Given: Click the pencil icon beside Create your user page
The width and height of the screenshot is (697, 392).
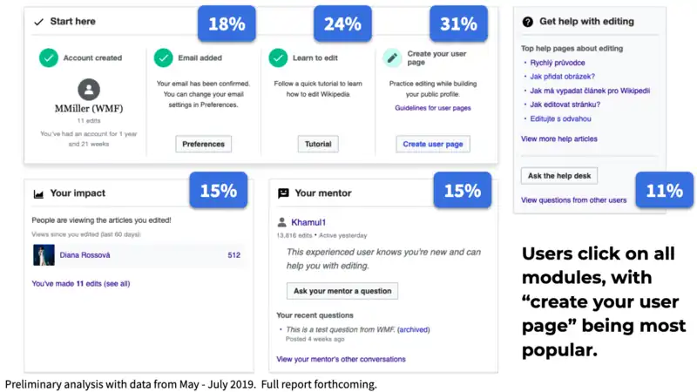Looking at the screenshot, I should tap(393, 57).
